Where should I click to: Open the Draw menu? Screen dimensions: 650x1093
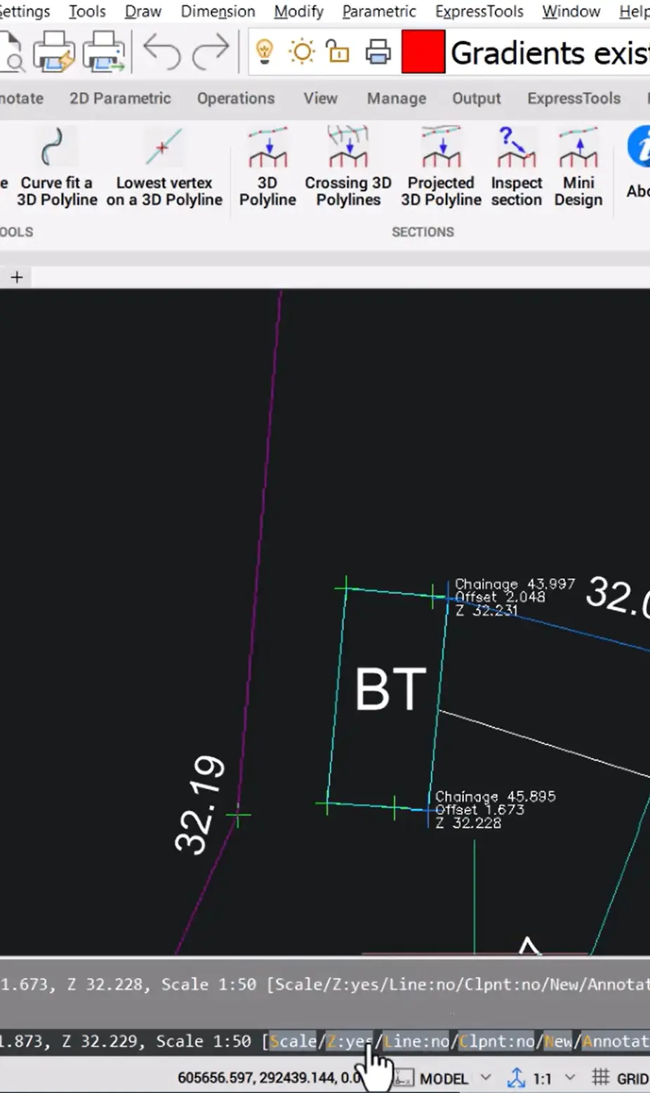click(142, 12)
